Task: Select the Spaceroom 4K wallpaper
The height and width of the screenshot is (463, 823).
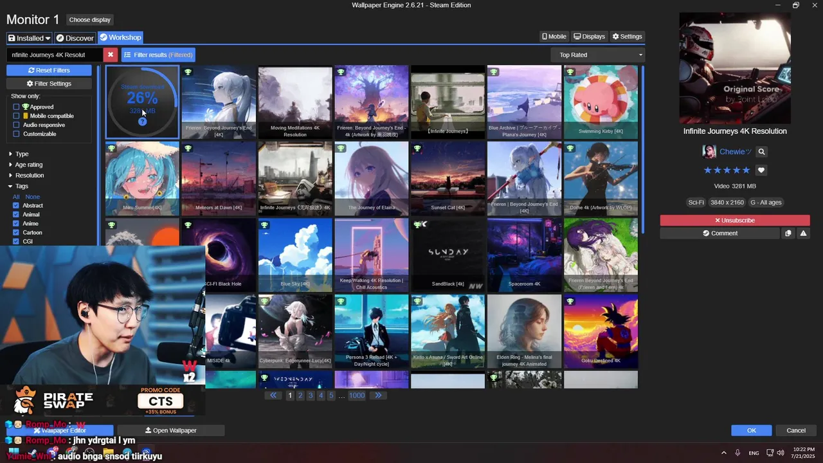Action: (524, 255)
